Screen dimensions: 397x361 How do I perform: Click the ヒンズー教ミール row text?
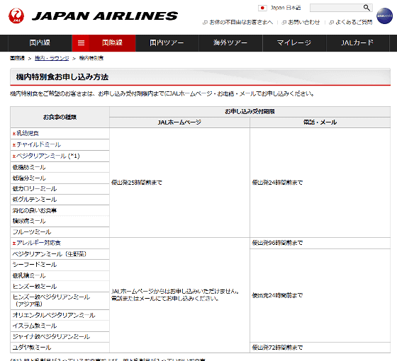pos(35,287)
